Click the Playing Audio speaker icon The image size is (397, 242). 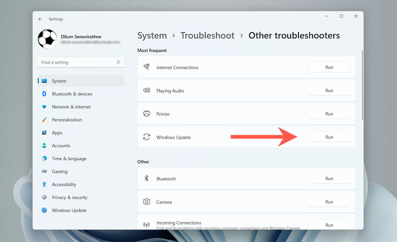pos(147,90)
